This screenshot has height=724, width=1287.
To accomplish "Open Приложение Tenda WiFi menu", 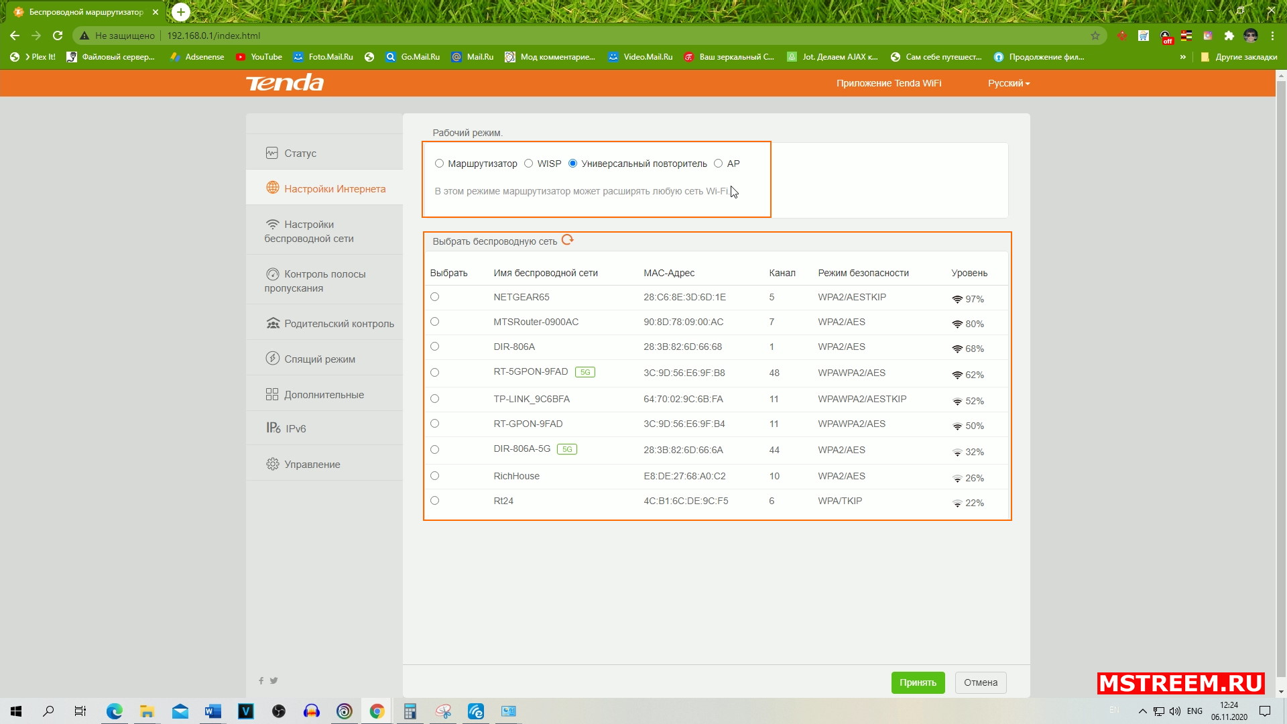I will pyautogui.click(x=890, y=82).
